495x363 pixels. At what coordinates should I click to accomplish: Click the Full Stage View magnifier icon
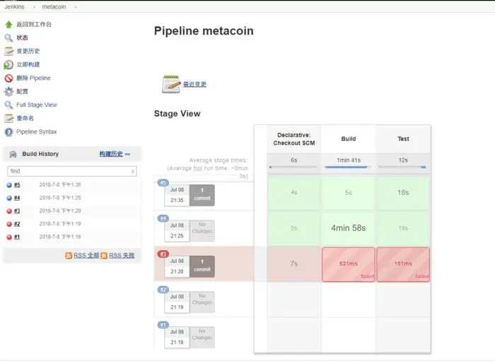click(8, 105)
